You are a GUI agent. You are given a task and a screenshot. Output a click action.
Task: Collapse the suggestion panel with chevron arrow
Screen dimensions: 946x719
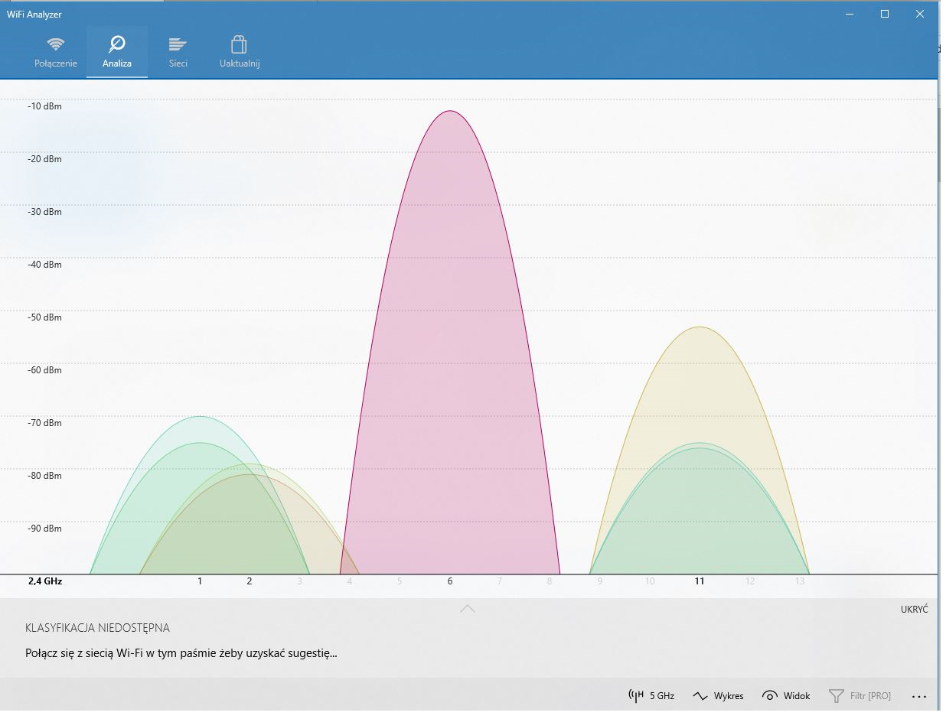(468, 609)
